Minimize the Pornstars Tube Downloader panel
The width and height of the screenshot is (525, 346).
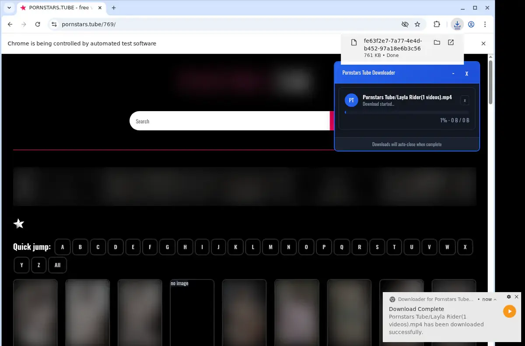coord(453,73)
